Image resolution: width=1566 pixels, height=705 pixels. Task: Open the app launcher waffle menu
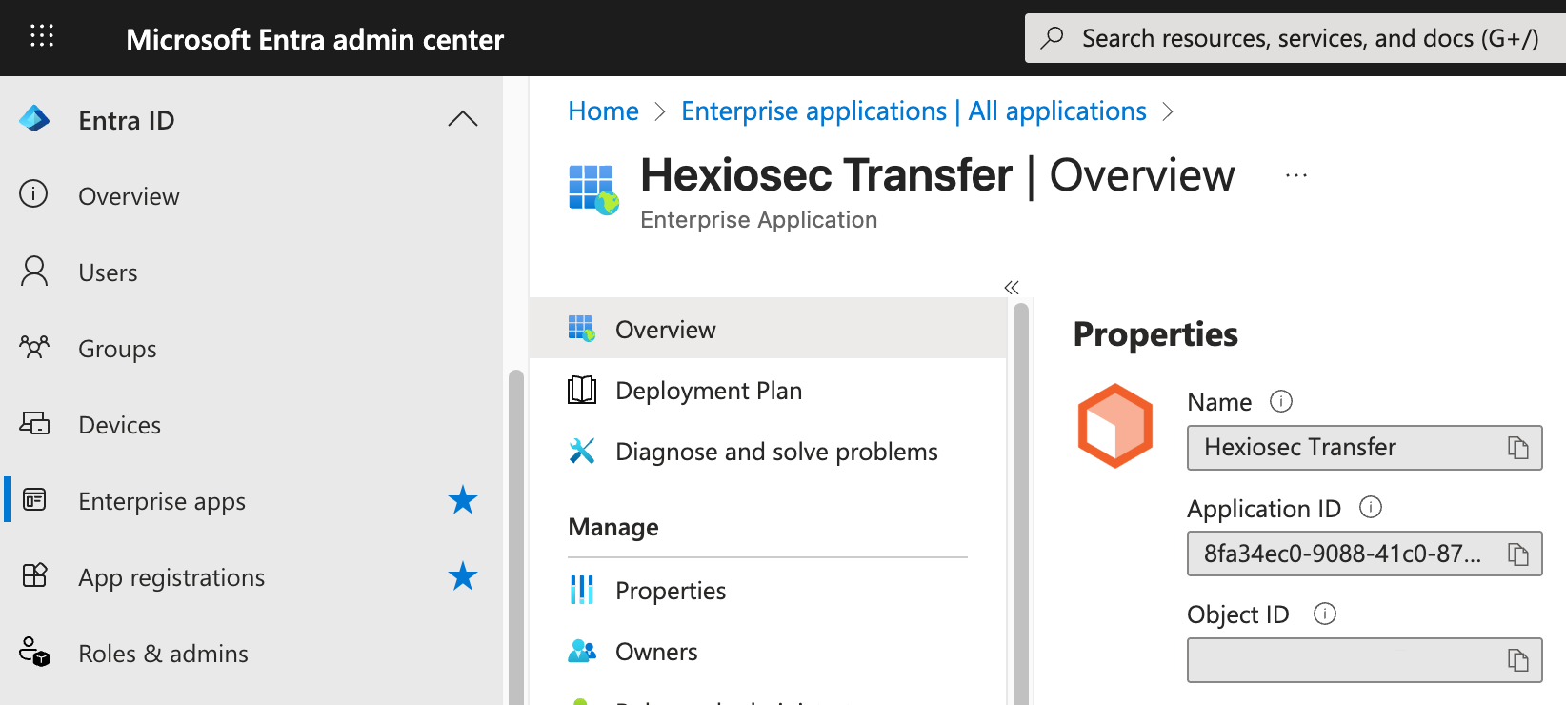[x=40, y=35]
